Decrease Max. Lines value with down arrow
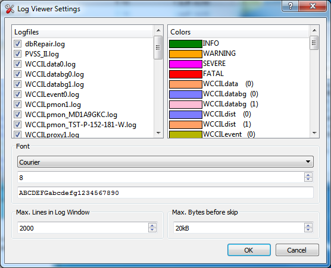 152,230
